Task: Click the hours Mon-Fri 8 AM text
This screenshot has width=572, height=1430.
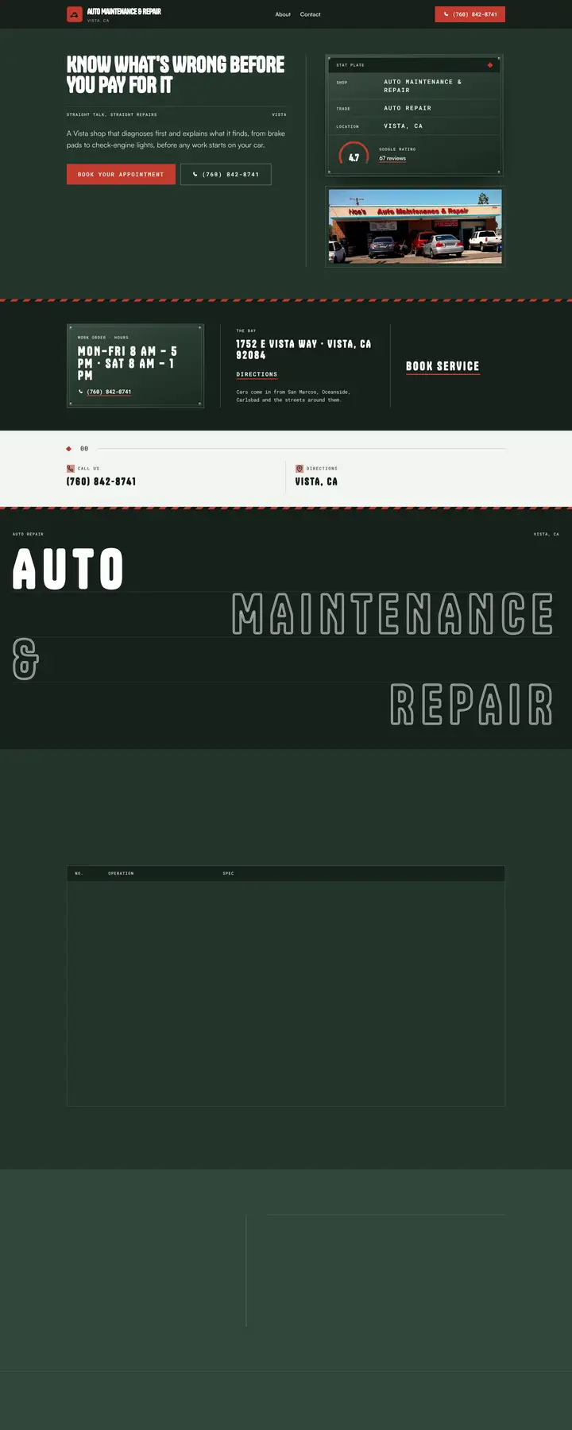Action: tap(127, 363)
